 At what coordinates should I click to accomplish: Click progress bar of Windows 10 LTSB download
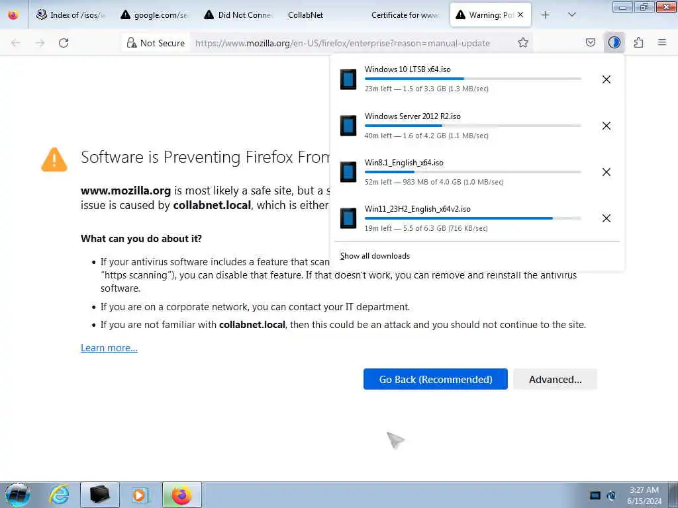pyautogui.click(x=473, y=79)
